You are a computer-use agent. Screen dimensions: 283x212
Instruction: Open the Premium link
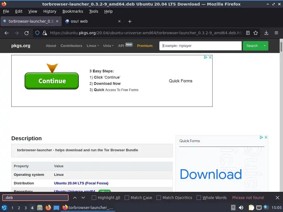tap(145, 46)
